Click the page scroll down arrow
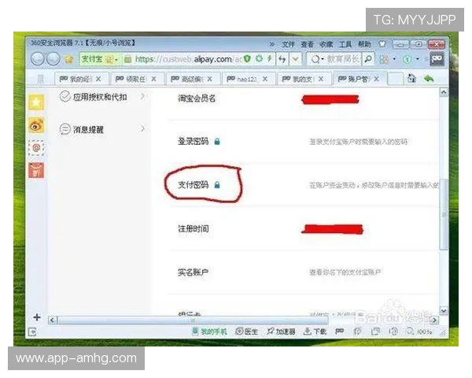This screenshot has height=378, width=472. tap(444, 310)
